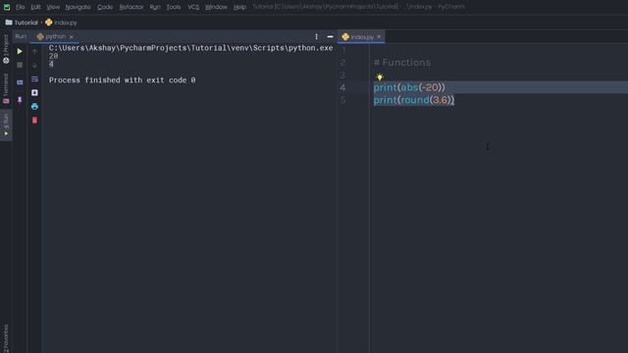Open the VCS menu
Image resolution: width=628 pixels, height=353 pixels.
193,7
